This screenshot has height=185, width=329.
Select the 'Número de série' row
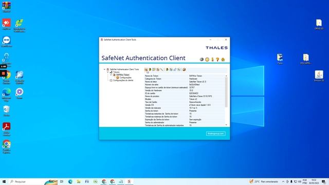click(x=185, y=84)
